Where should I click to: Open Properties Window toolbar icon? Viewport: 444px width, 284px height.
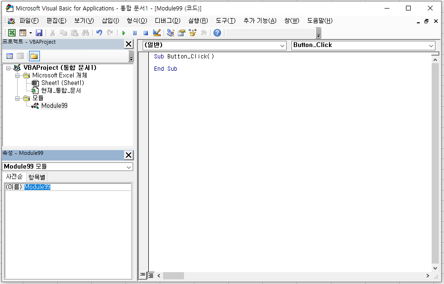[181, 33]
